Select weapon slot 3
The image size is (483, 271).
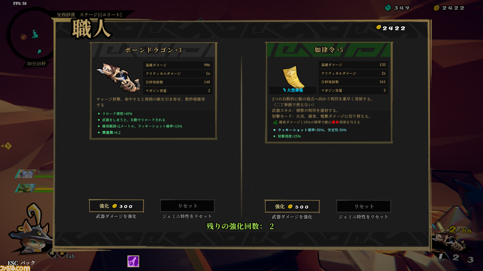coord(470,259)
